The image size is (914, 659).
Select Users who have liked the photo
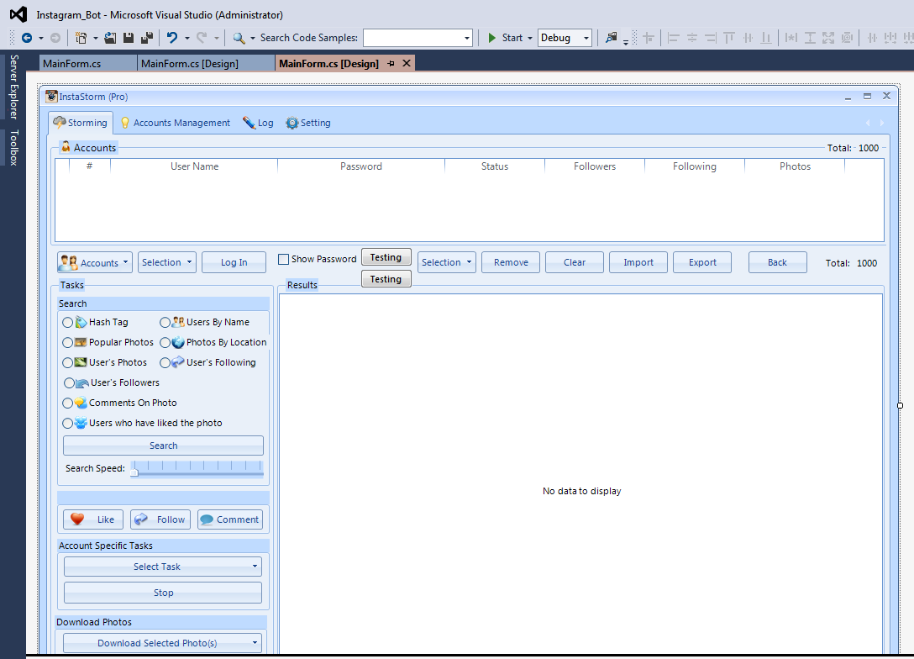(67, 423)
